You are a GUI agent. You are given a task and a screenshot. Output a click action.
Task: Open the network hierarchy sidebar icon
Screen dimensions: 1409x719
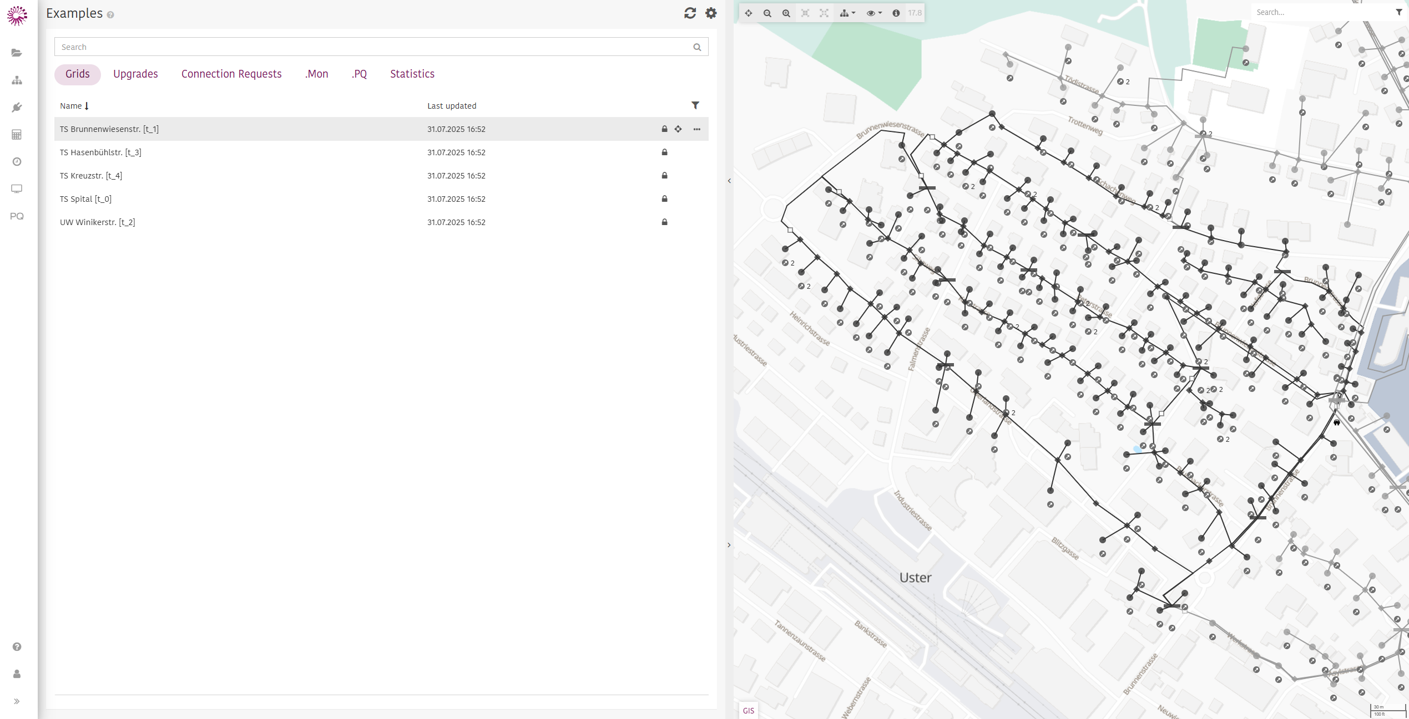17,80
